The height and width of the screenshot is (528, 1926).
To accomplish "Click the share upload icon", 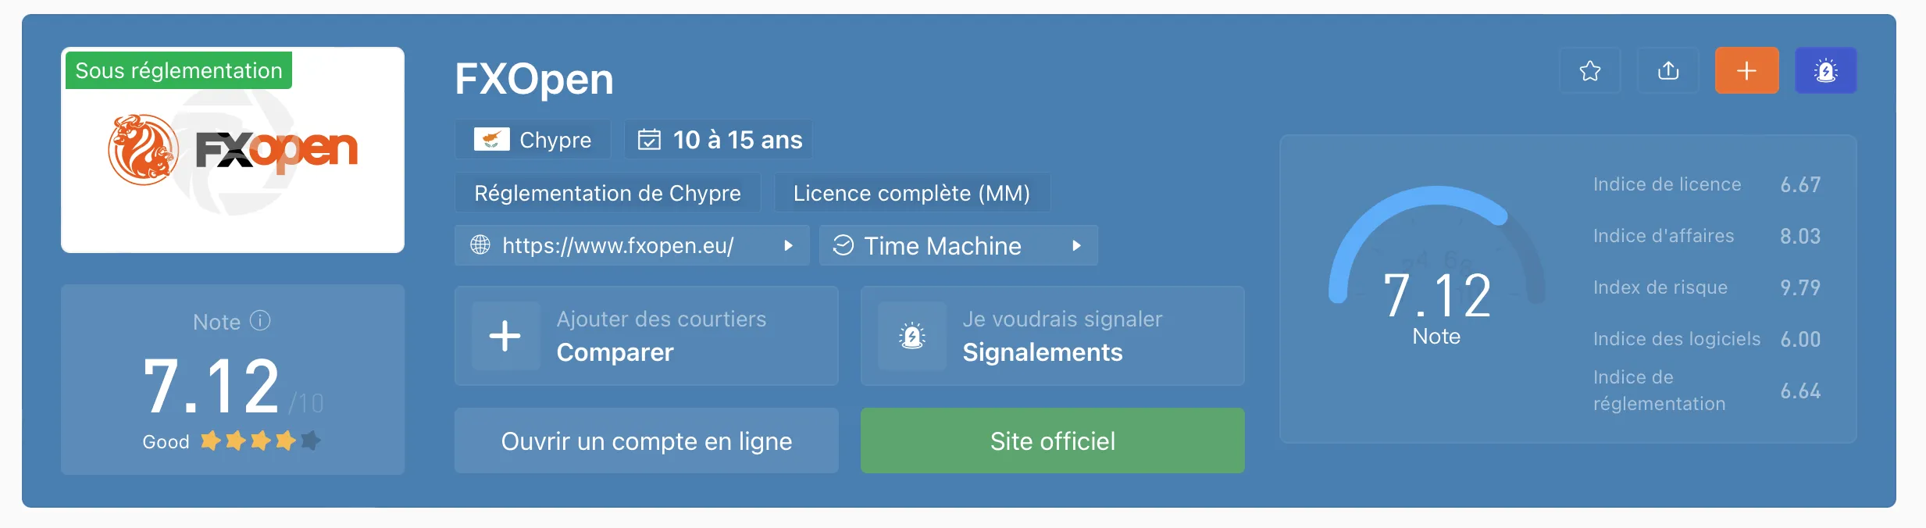I will (x=1667, y=70).
